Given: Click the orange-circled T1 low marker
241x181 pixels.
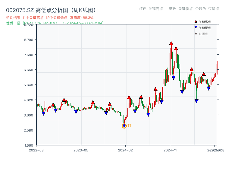Looking at the screenshot, I should (x=124, y=126).
